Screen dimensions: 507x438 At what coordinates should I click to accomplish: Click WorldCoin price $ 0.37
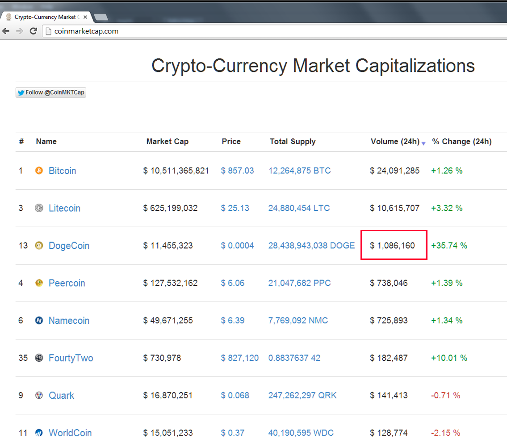coord(232,433)
